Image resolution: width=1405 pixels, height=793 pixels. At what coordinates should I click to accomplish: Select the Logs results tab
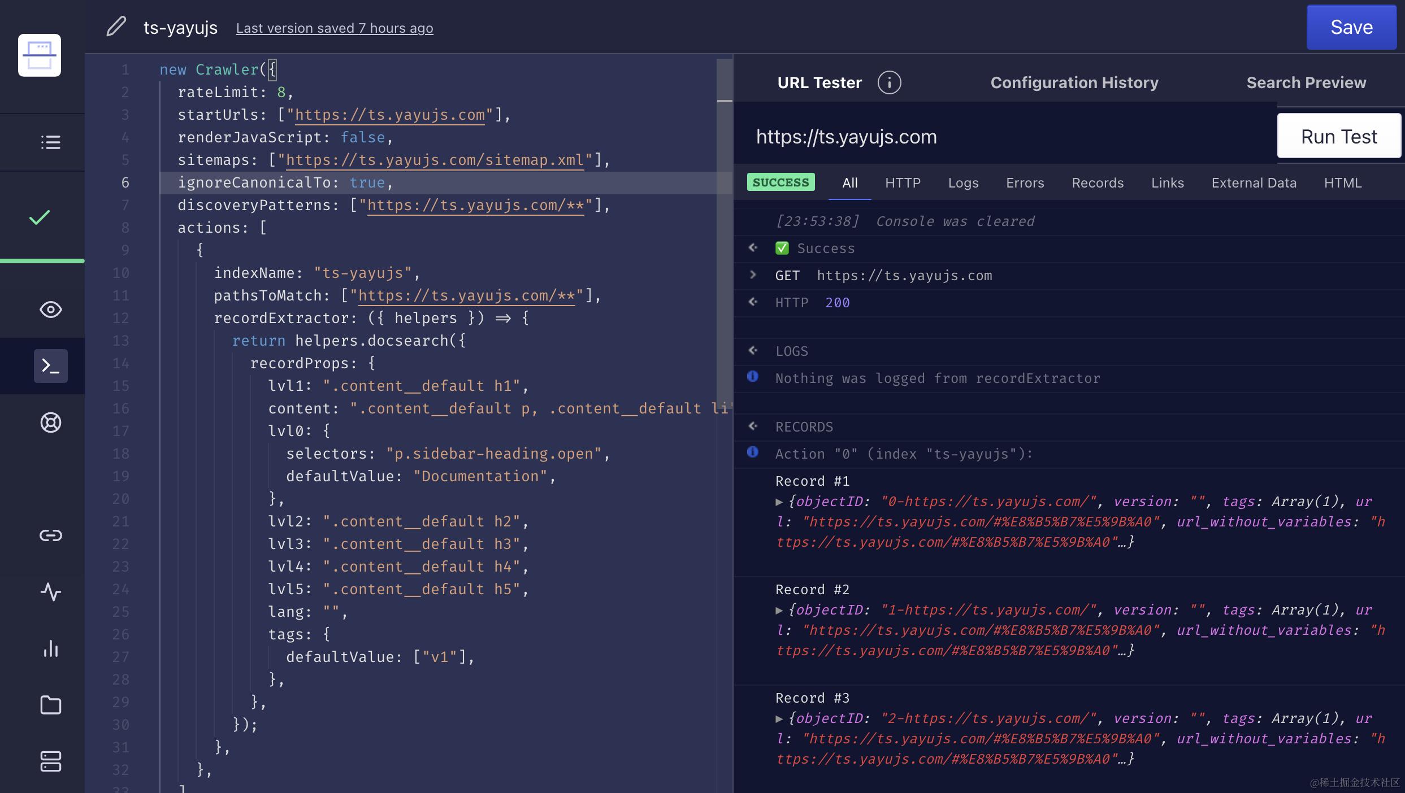[963, 182]
